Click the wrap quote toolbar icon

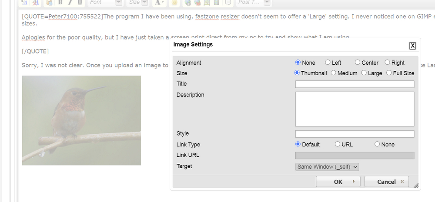(228, 2)
